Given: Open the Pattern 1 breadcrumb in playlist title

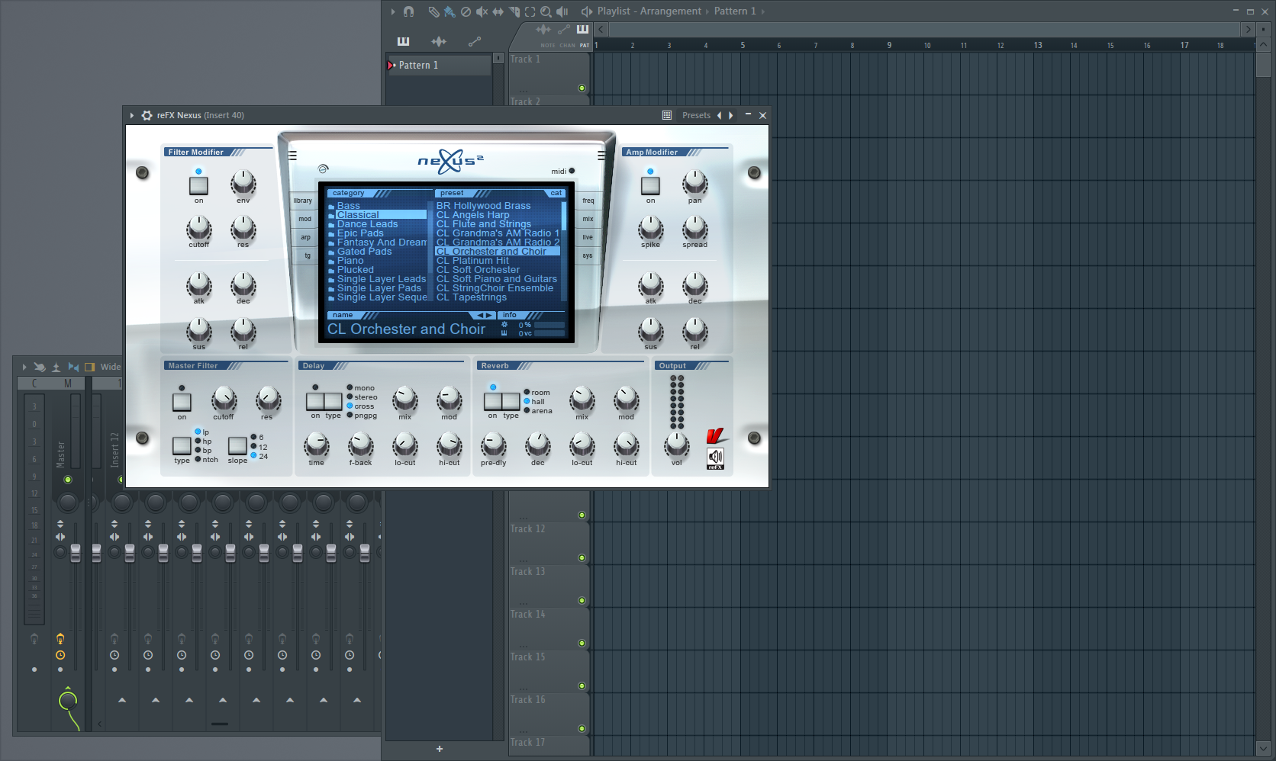Looking at the screenshot, I should tap(735, 11).
